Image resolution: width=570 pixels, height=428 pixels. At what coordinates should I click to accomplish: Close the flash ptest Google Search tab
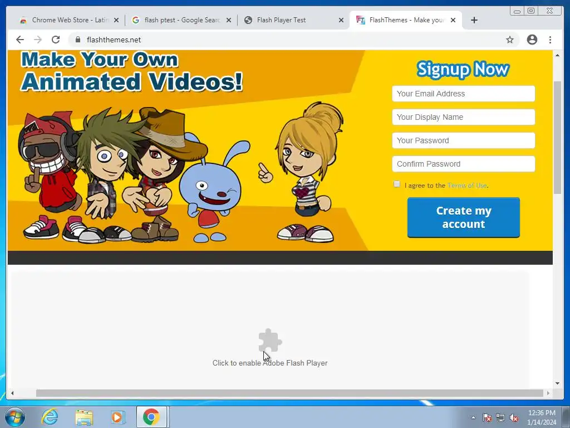[229, 20]
